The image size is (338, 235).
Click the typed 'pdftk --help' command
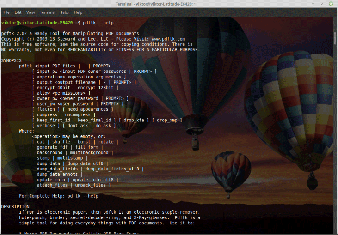tap(98, 23)
